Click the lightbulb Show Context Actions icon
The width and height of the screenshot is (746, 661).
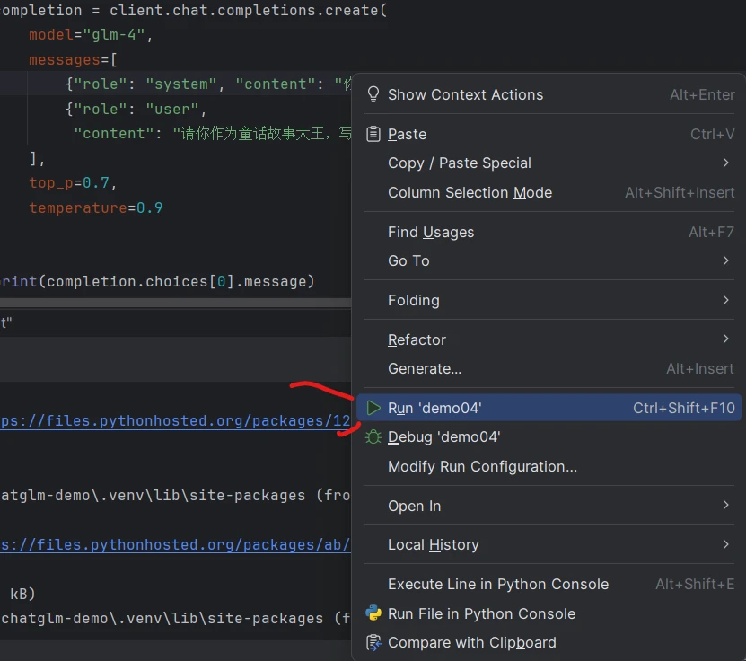click(373, 94)
